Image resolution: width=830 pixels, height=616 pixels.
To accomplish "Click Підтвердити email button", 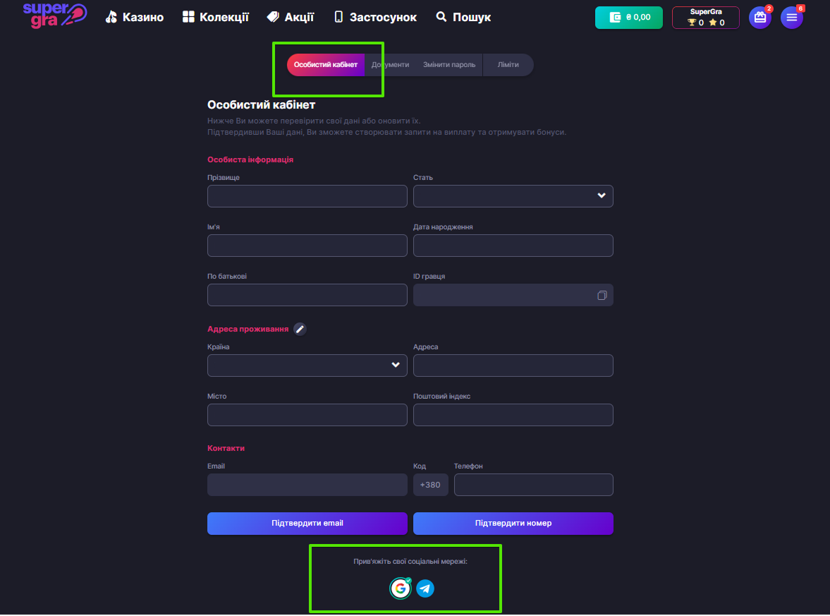I will click(307, 524).
